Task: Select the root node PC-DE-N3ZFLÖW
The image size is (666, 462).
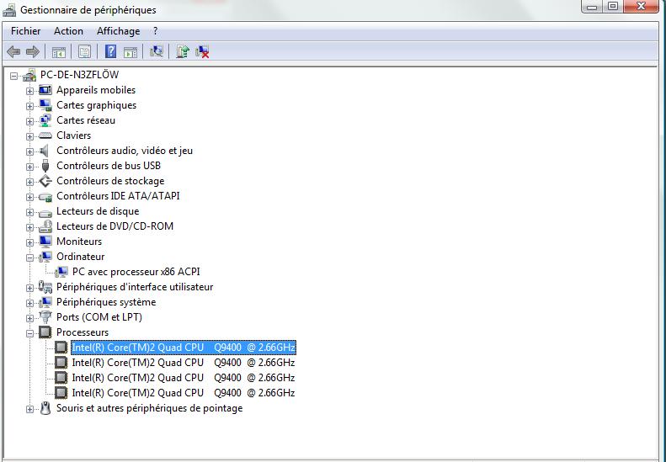Action: [x=79, y=75]
